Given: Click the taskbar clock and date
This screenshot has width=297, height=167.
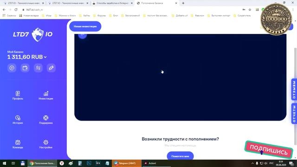Looking at the screenshot, I should 281,163.
